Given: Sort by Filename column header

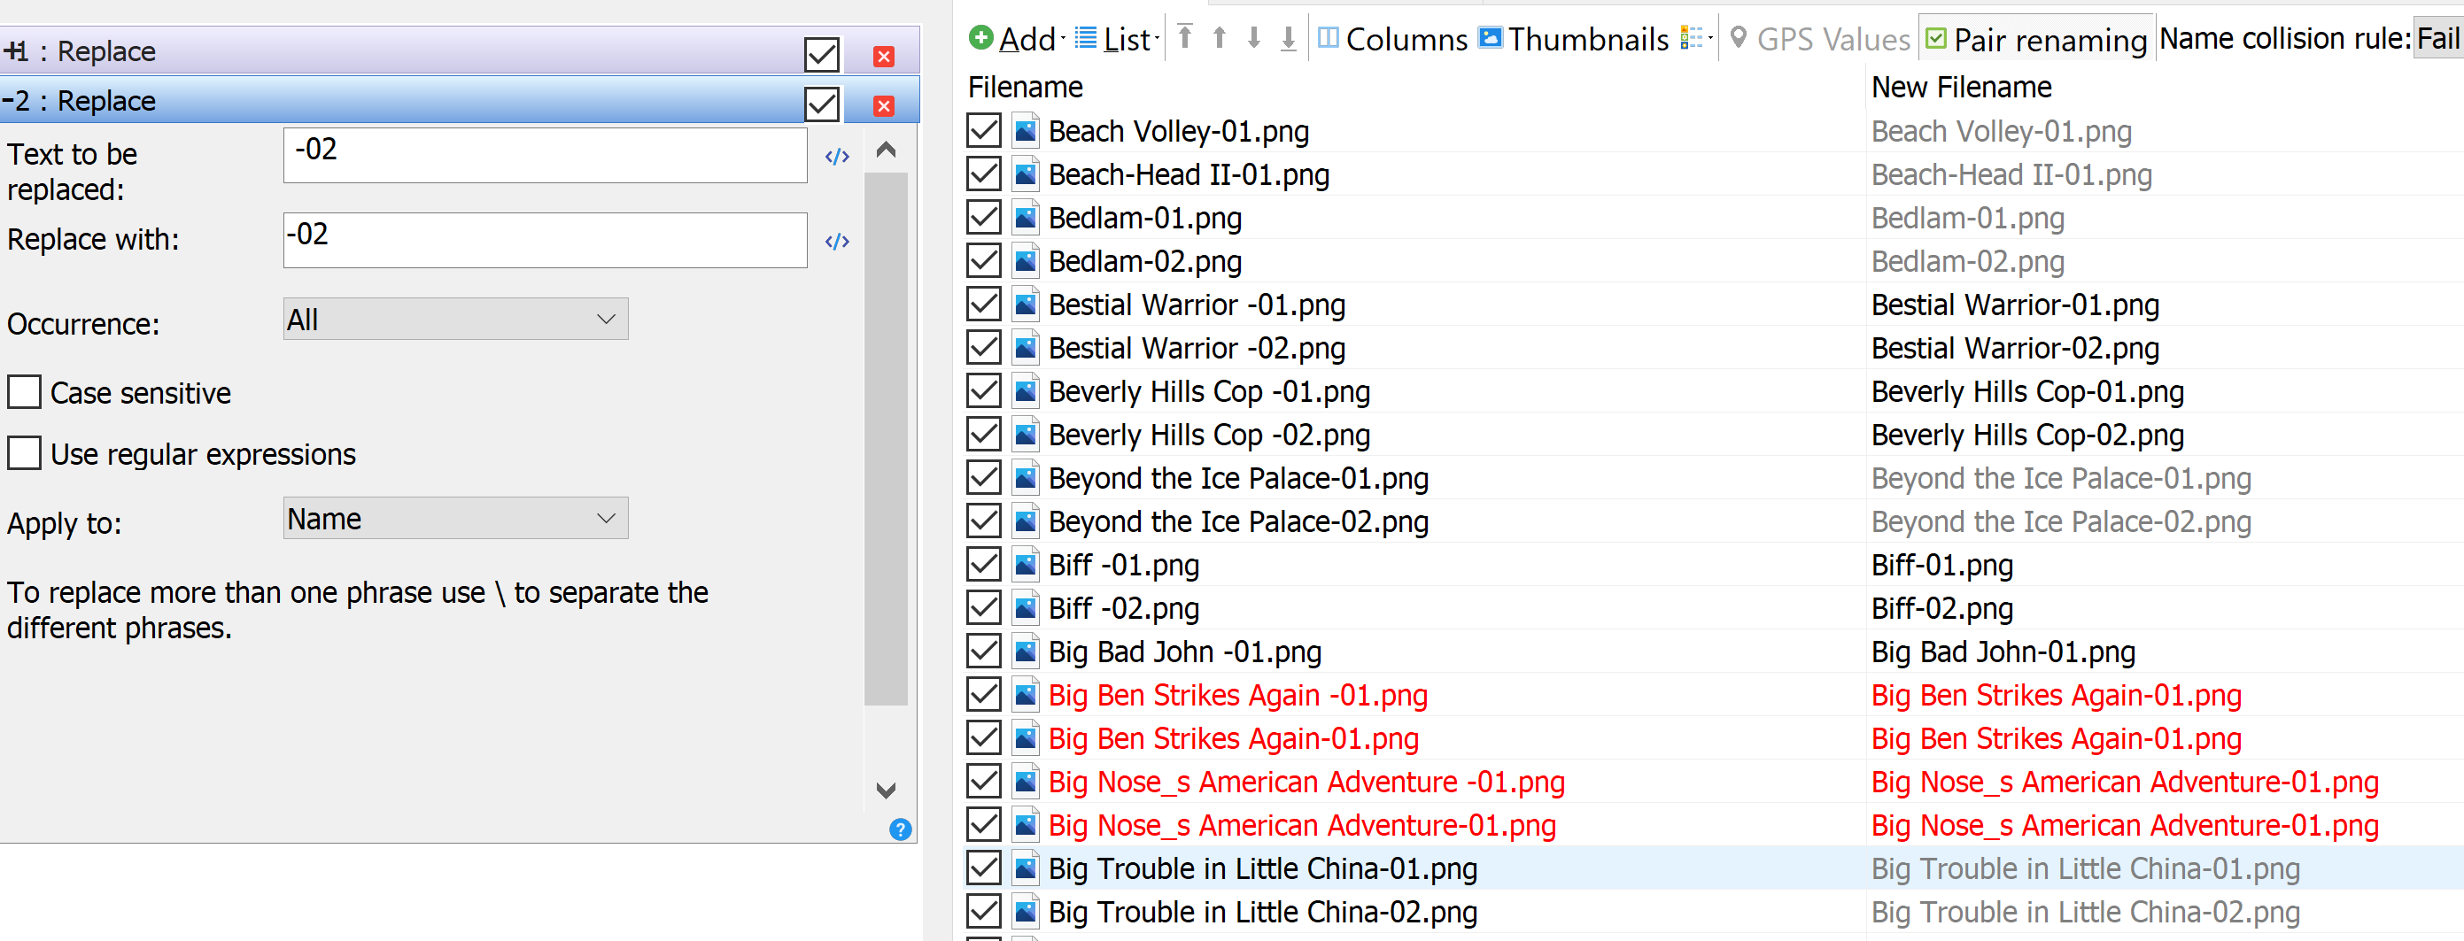Looking at the screenshot, I should [1026, 87].
